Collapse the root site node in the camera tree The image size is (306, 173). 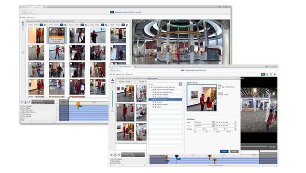coord(150,87)
